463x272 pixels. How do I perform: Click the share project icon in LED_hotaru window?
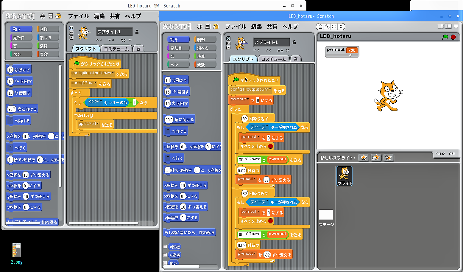click(x=216, y=27)
